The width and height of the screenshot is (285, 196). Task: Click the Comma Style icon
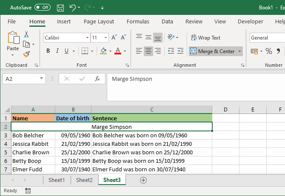coord(278,51)
